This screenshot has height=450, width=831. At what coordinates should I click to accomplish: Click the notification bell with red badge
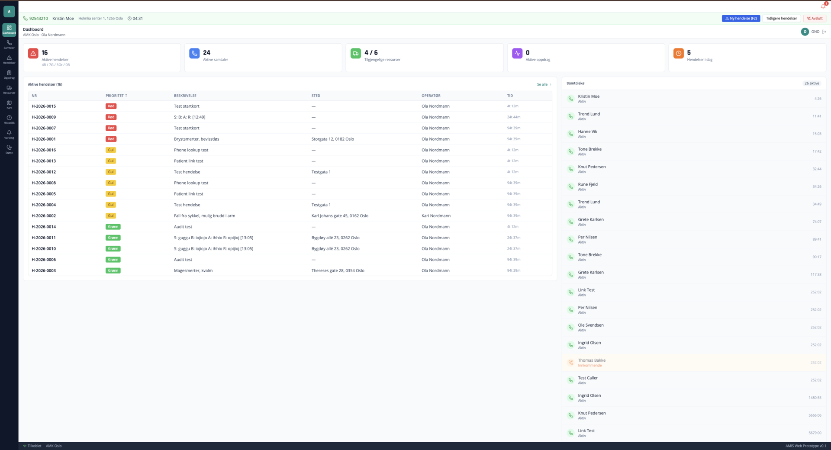tap(823, 6)
